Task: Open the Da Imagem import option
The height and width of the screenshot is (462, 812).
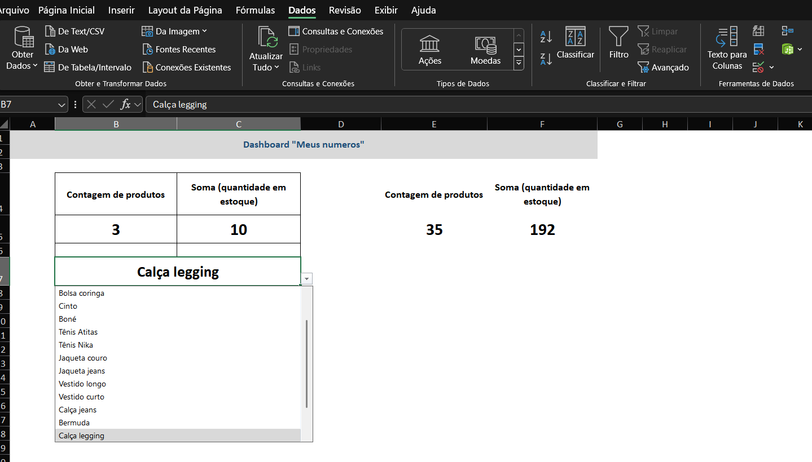Action: (x=174, y=32)
